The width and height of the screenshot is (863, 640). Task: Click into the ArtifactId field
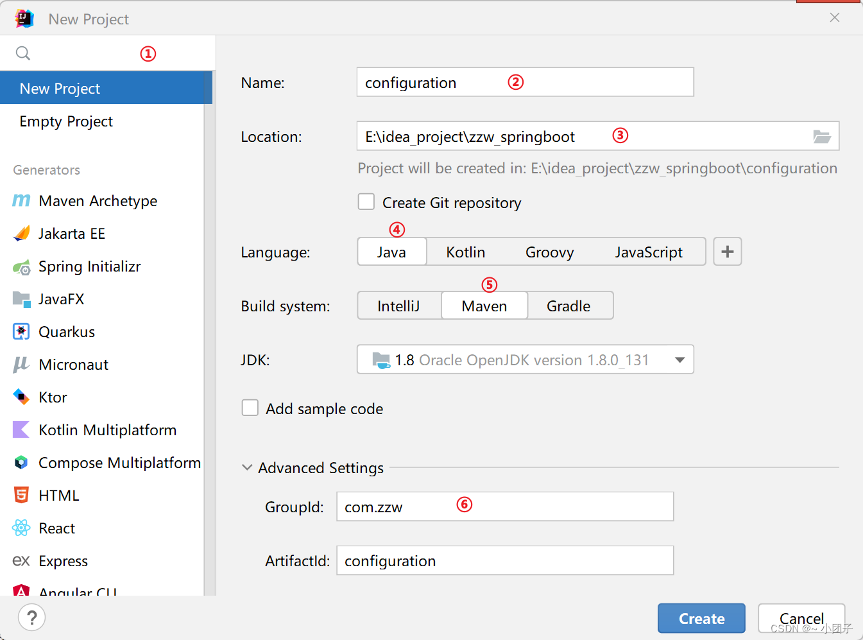pyautogui.click(x=505, y=560)
